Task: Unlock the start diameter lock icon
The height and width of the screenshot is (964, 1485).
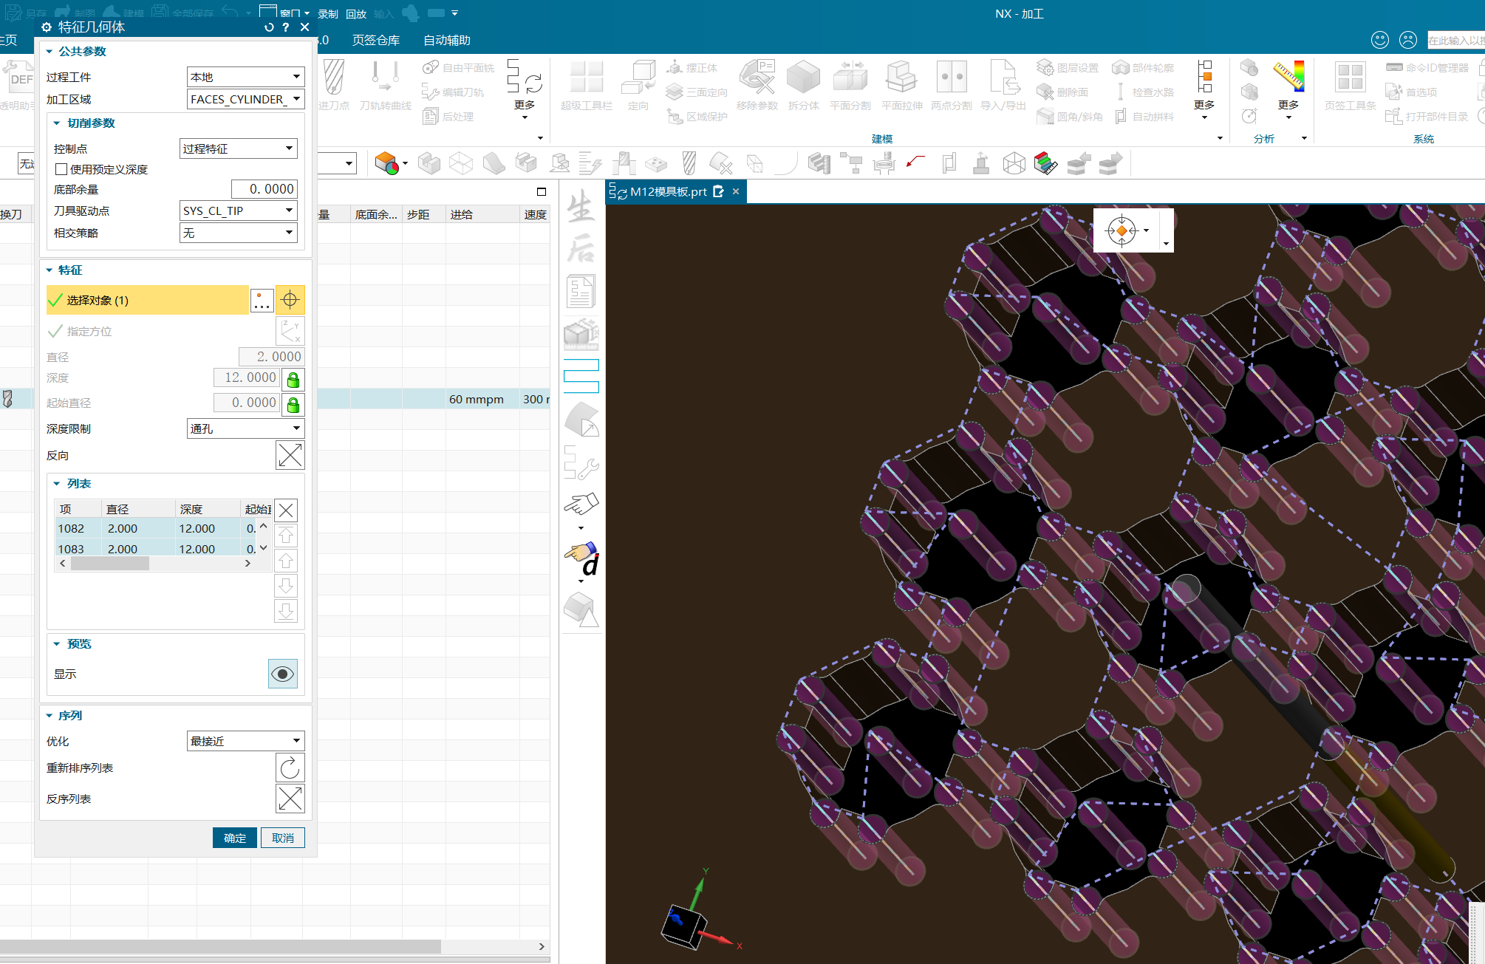Action: tap(293, 405)
